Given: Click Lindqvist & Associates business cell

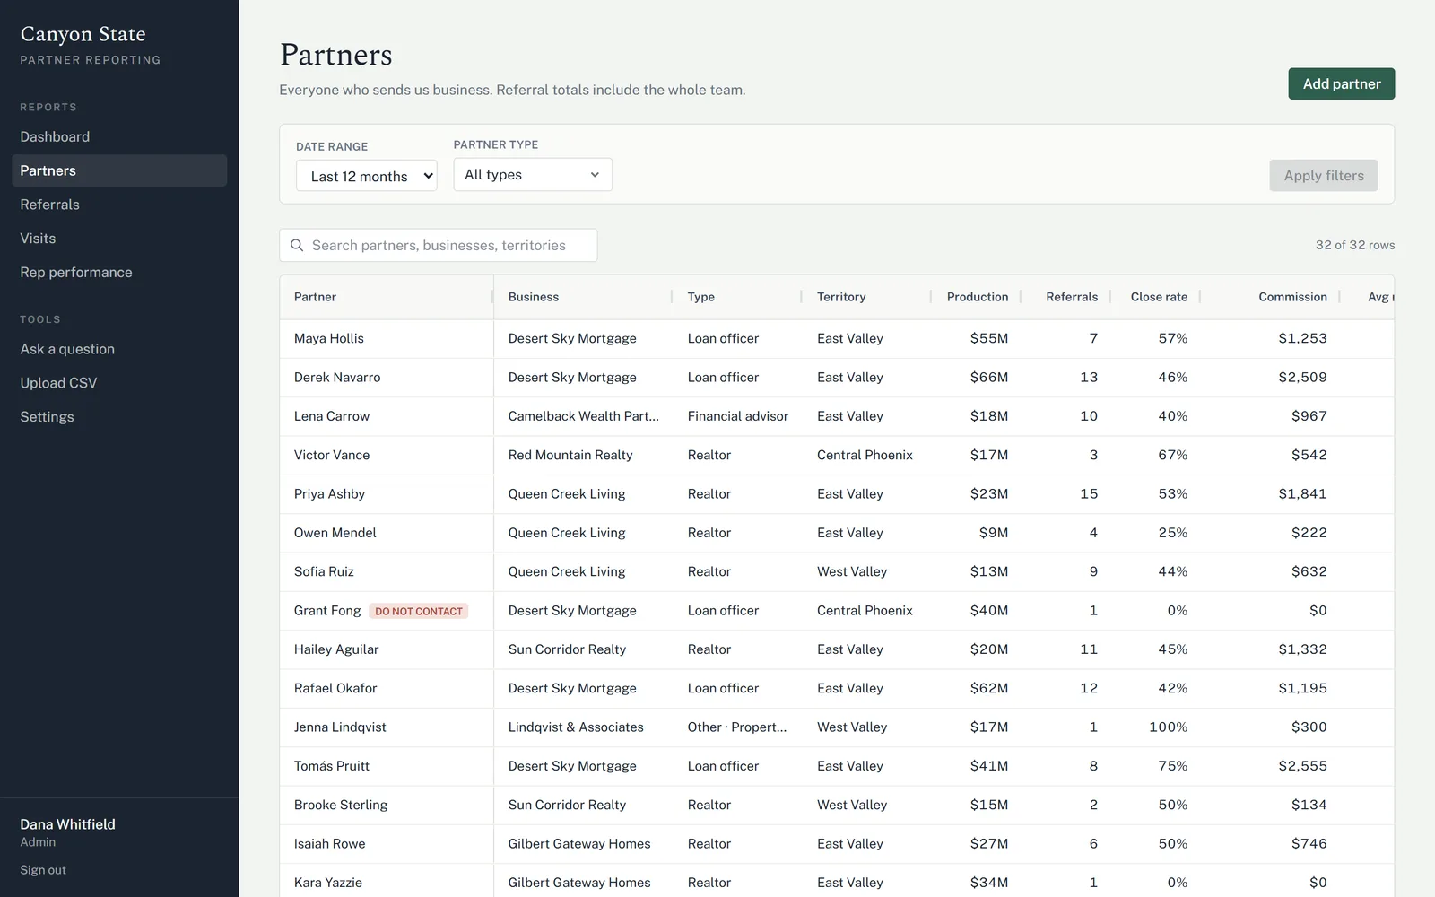Looking at the screenshot, I should pos(576,727).
